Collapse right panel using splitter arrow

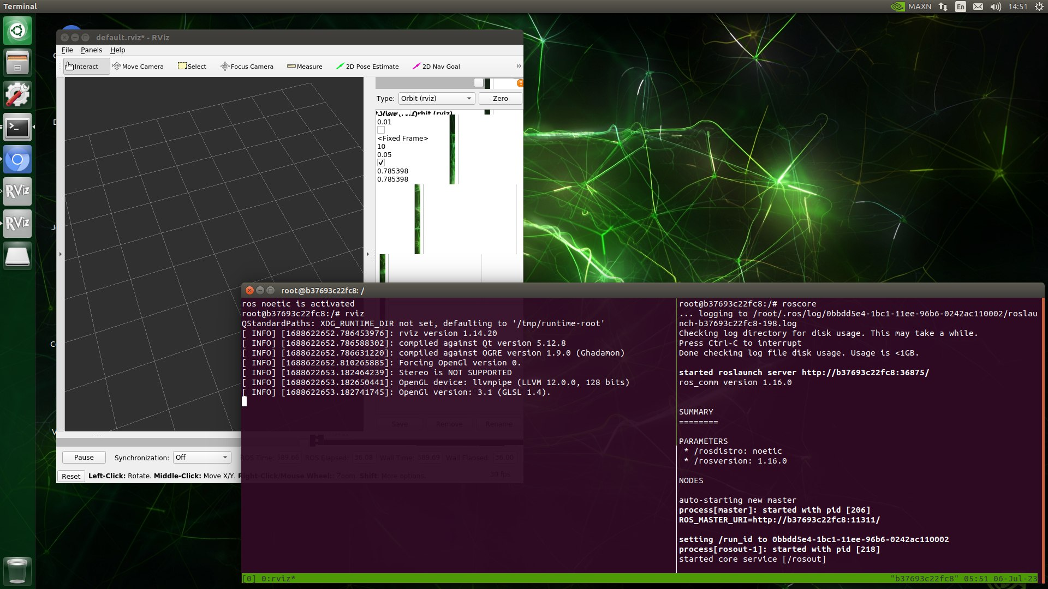click(367, 254)
